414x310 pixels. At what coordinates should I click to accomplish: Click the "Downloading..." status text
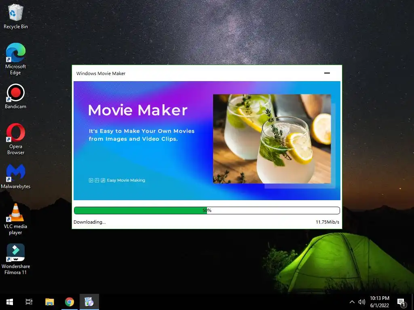[89, 222]
